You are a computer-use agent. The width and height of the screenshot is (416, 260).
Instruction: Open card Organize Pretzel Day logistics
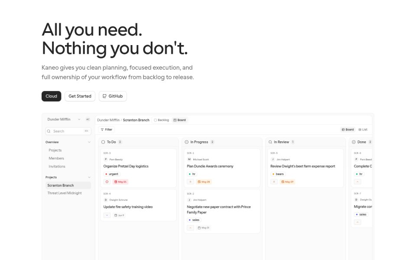pos(138,168)
